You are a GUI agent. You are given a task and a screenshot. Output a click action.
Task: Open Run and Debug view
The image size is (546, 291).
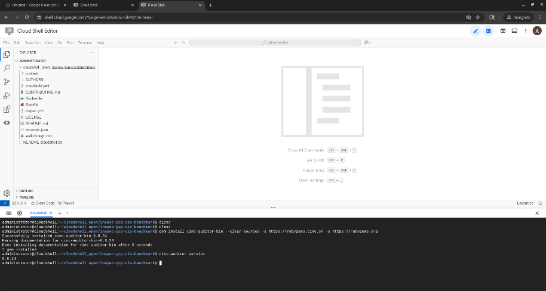(7, 95)
